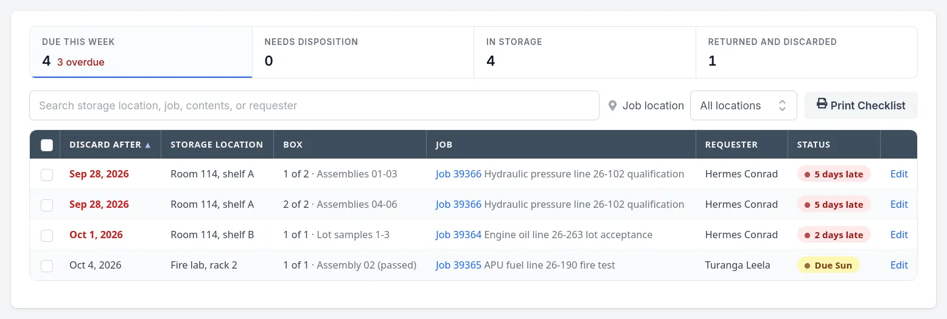Click Hermes Conrad in the Lot samples row
The image size is (947, 319).
(x=741, y=235)
